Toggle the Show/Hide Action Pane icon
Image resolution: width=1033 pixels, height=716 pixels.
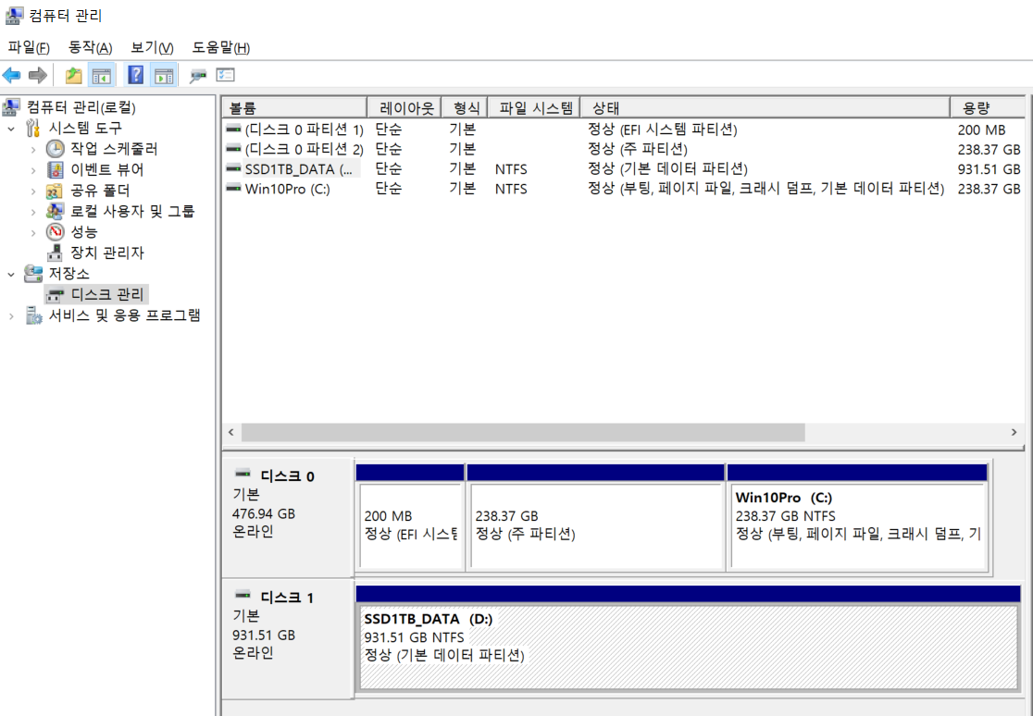(164, 75)
